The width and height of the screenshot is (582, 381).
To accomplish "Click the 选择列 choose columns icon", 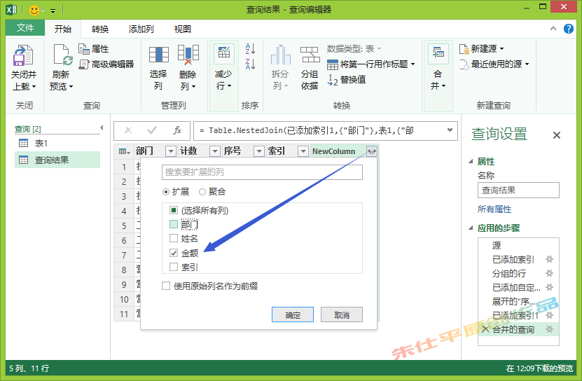I will point(158,55).
